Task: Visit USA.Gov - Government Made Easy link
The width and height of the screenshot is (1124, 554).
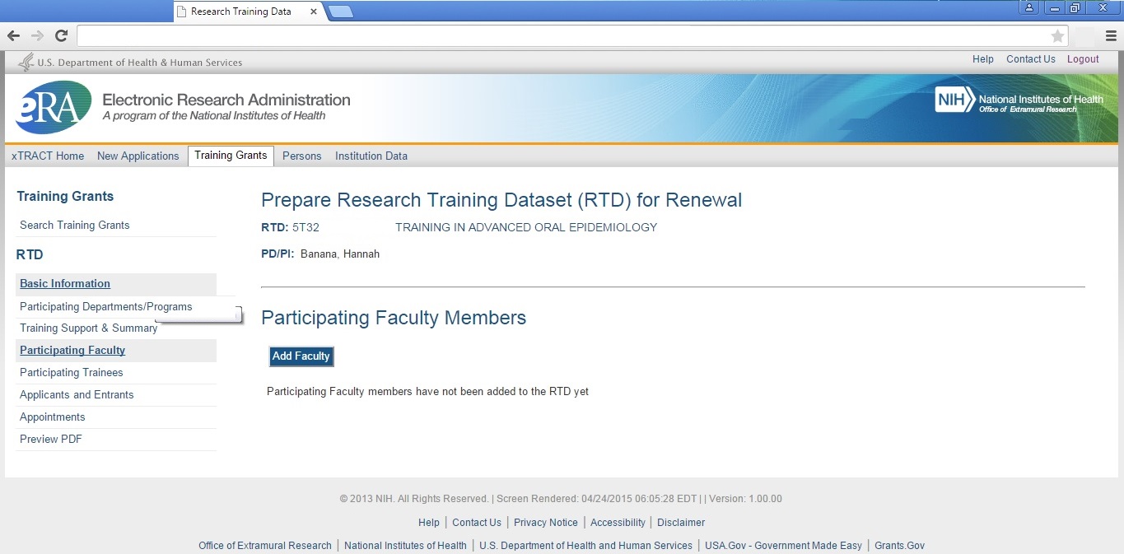Action: 783,546
